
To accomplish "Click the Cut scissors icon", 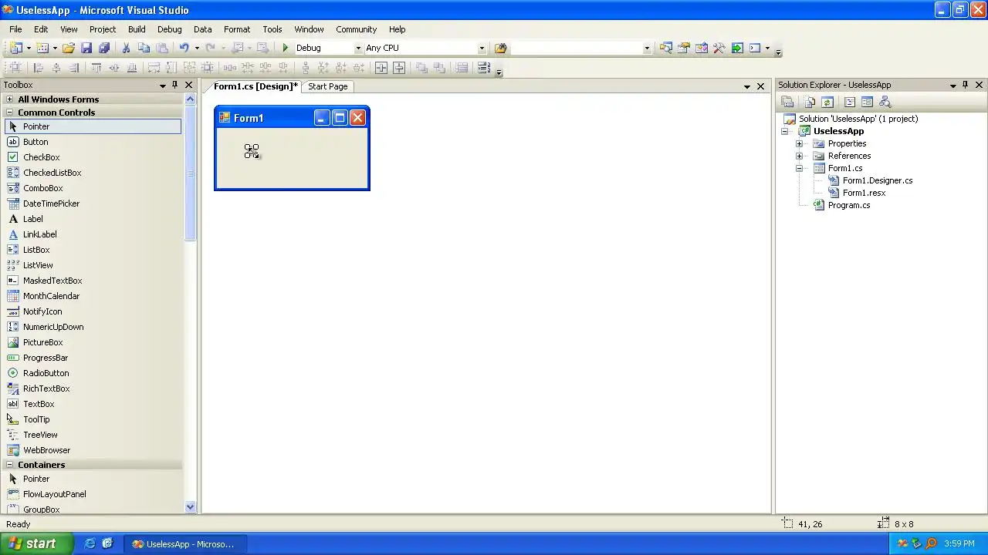I will tap(126, 48).
